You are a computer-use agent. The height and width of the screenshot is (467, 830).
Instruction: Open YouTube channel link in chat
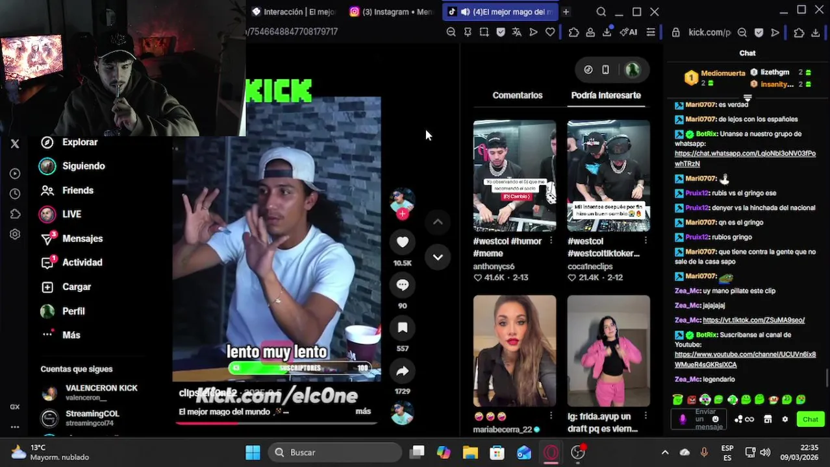[745, 359]
